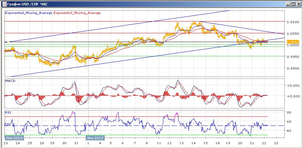Click the Янв 2019 month marker

(14, 138)
